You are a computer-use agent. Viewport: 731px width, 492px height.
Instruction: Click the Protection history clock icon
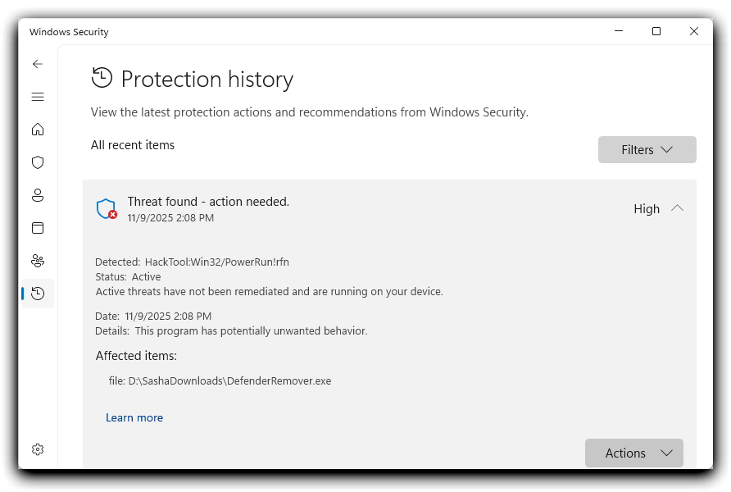(x=102, y=79)
